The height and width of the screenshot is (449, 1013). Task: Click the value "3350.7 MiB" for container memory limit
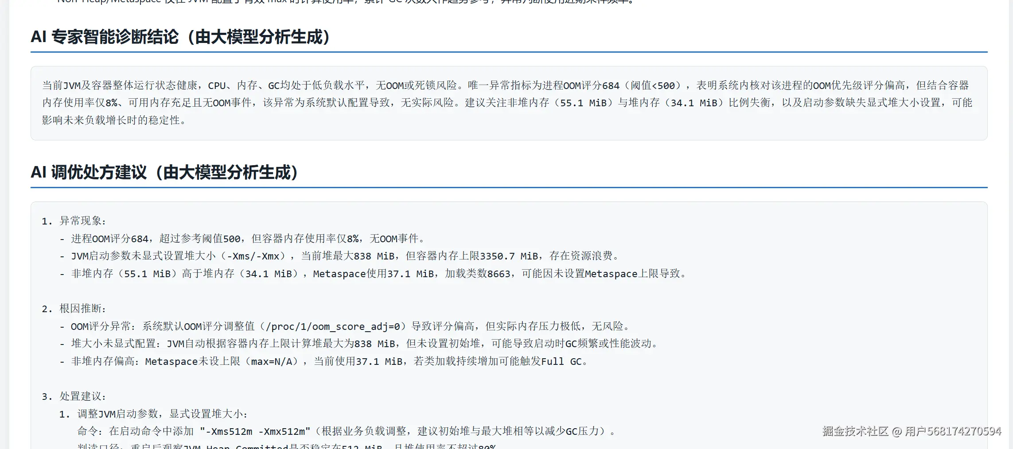[x=510, y=256]
